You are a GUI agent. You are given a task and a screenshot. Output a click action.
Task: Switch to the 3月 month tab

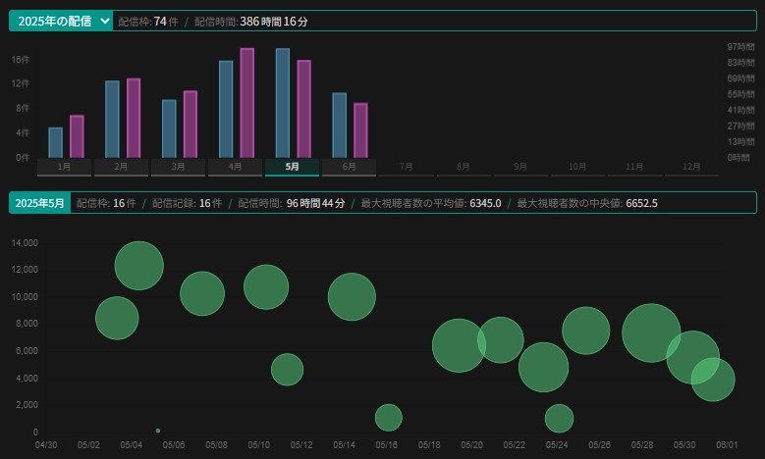[x=178, y=167]
